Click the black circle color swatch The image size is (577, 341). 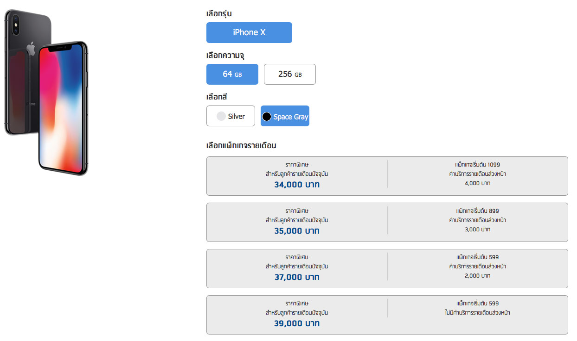point(267,117)
